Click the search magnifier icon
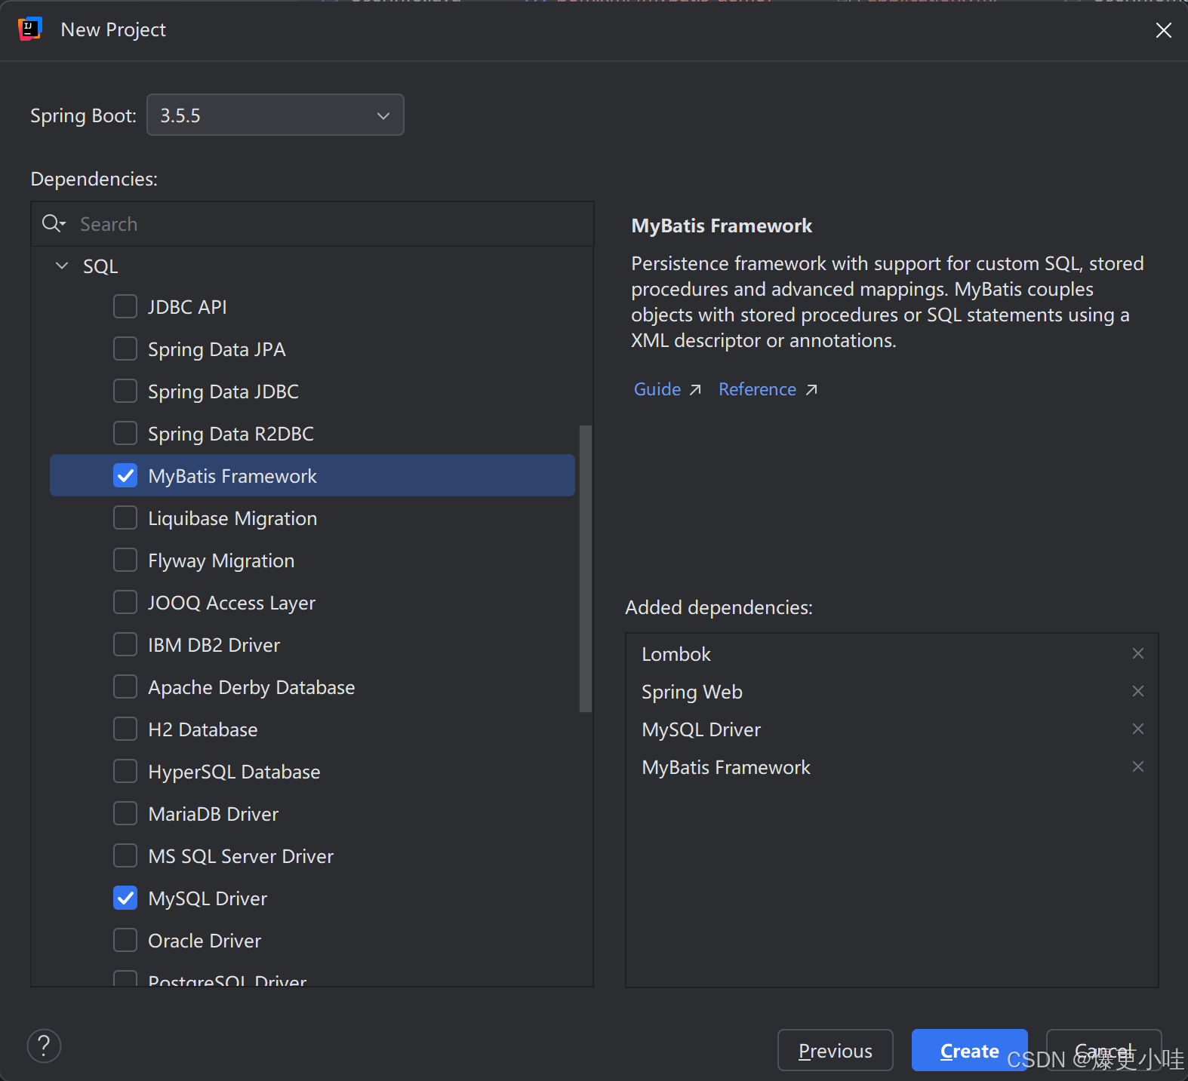Screen dimensions: 1188x1081 click(54, 223)
